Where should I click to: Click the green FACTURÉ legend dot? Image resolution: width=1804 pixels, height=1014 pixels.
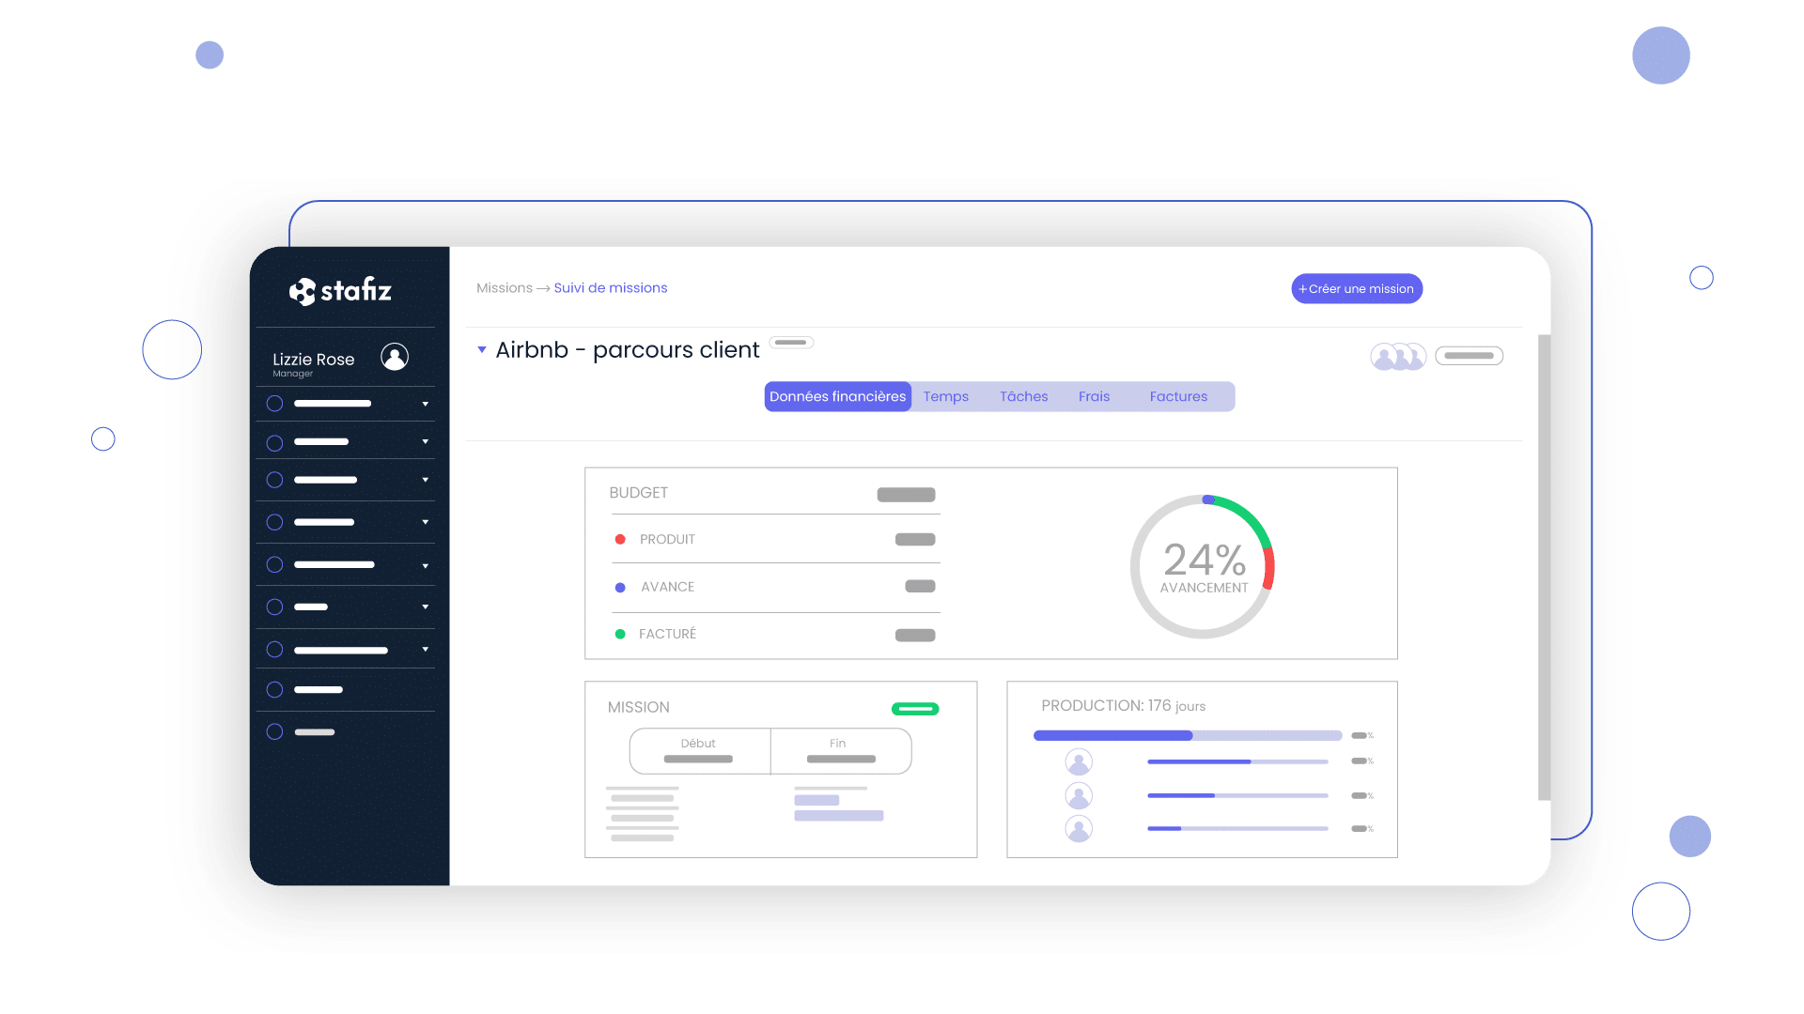(x=620, y=635)
